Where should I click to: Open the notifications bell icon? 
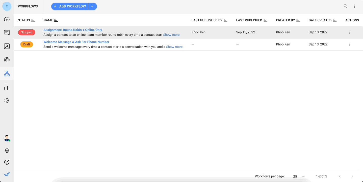(x=7, y=150)
